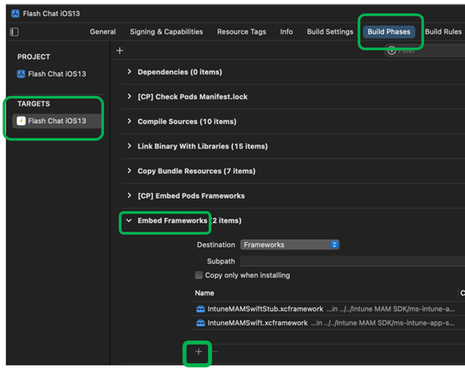Open the Build Settings tab
This screenshot has width=465, height=370.
[x=330, y=32]
